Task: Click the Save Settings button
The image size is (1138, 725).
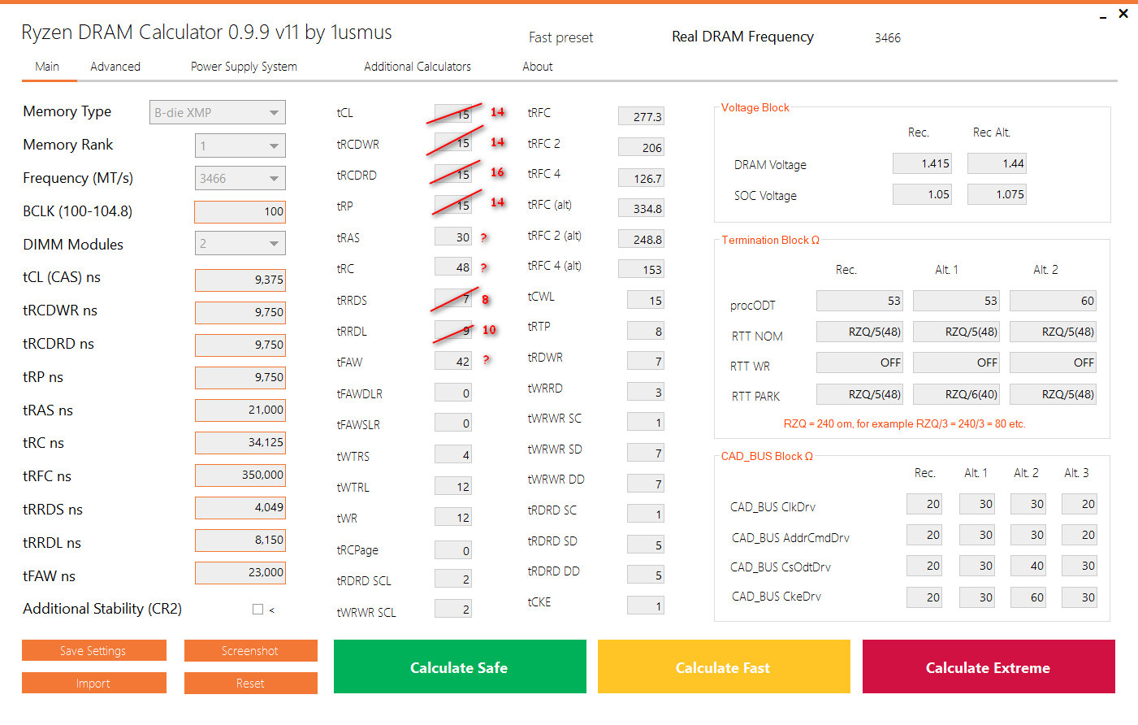Action: pyautogui.click(x=94, y=650)
